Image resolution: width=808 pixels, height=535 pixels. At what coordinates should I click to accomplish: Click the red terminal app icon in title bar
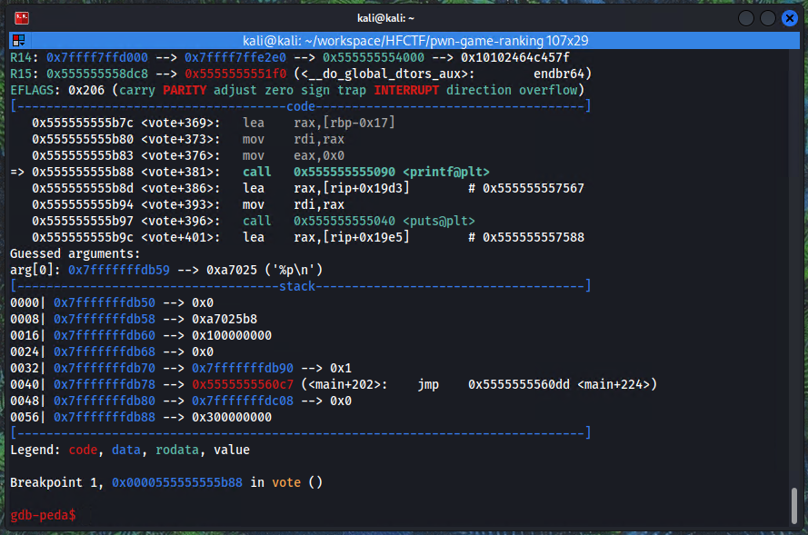click(x=22, y=18)
